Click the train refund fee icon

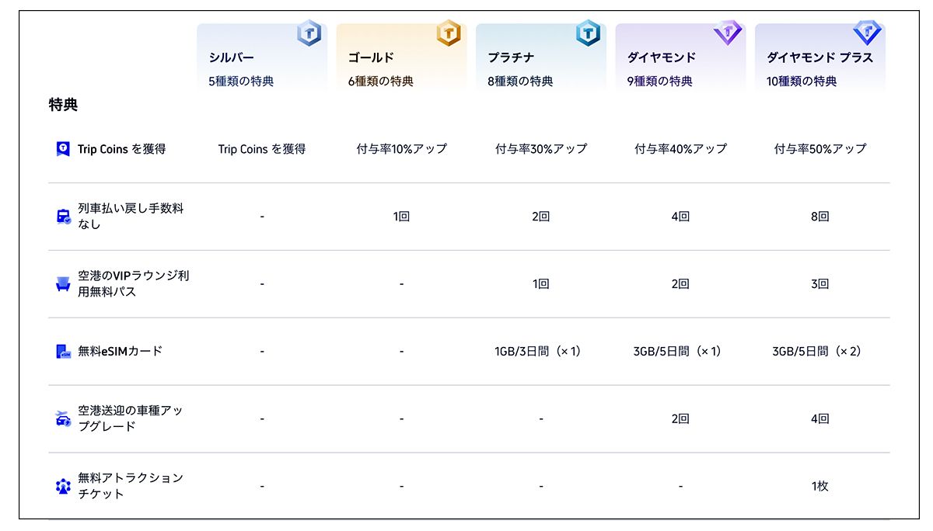tap(63, 217)
